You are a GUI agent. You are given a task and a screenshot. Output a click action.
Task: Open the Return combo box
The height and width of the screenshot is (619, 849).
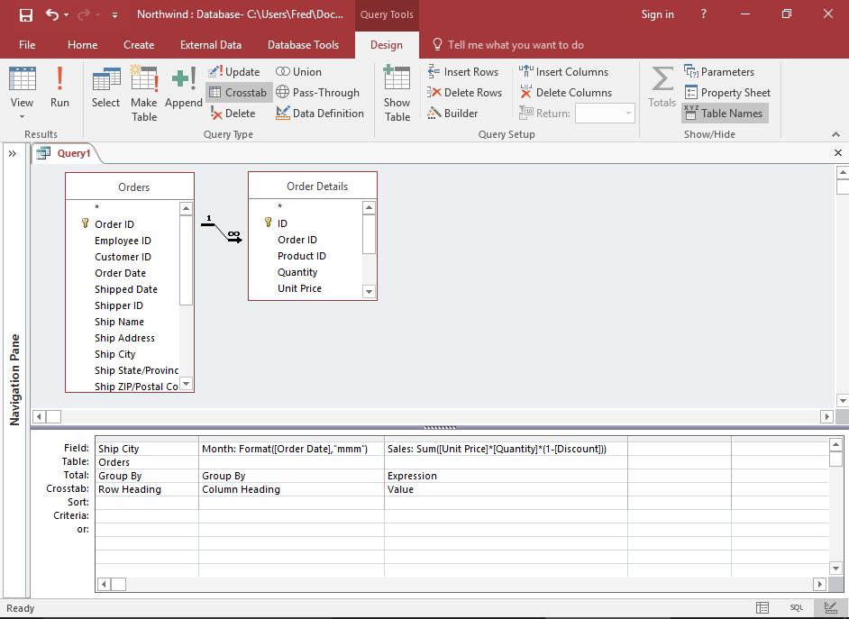point(605,114)
